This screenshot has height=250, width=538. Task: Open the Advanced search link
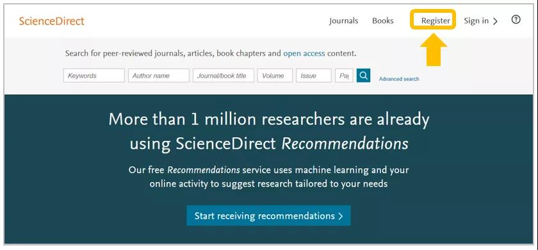pyautogui.click(x=398, y=79)
